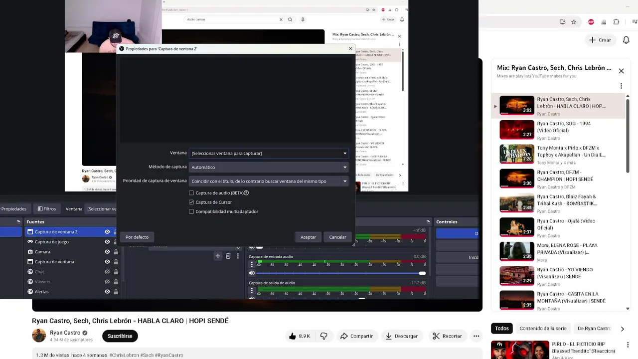Play HABLA CLARO thumbnail in Mix playlist
638x359 pixels.
point(517,105)
